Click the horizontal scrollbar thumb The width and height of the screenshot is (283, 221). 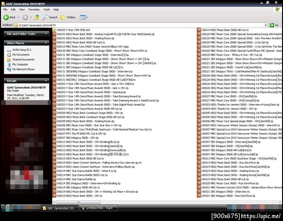(78, 202)
